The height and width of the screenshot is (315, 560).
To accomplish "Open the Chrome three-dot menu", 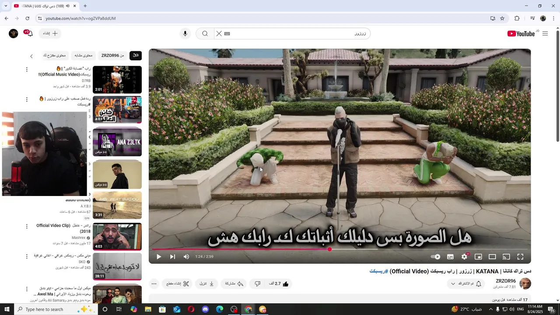I will tap(553, 18).
